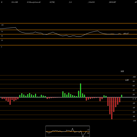This screenshot has height=137, width=137.
Task: Click the '(BIOGRP' symbol text in header
Action: [x=112, y=2]
